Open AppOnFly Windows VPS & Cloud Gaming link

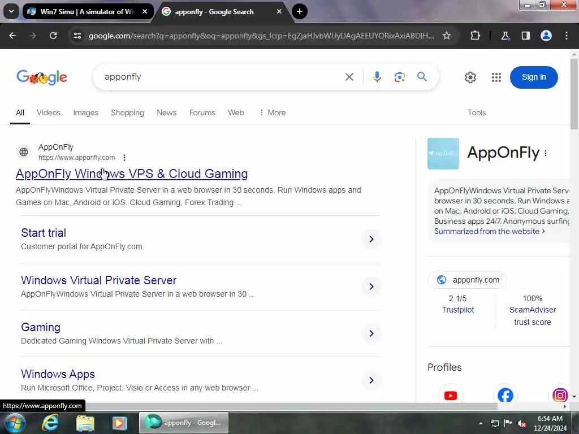[x=132, y=173]
